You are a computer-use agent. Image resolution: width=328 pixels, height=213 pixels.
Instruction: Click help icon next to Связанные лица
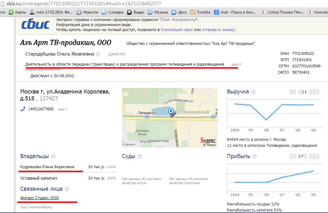67,189
